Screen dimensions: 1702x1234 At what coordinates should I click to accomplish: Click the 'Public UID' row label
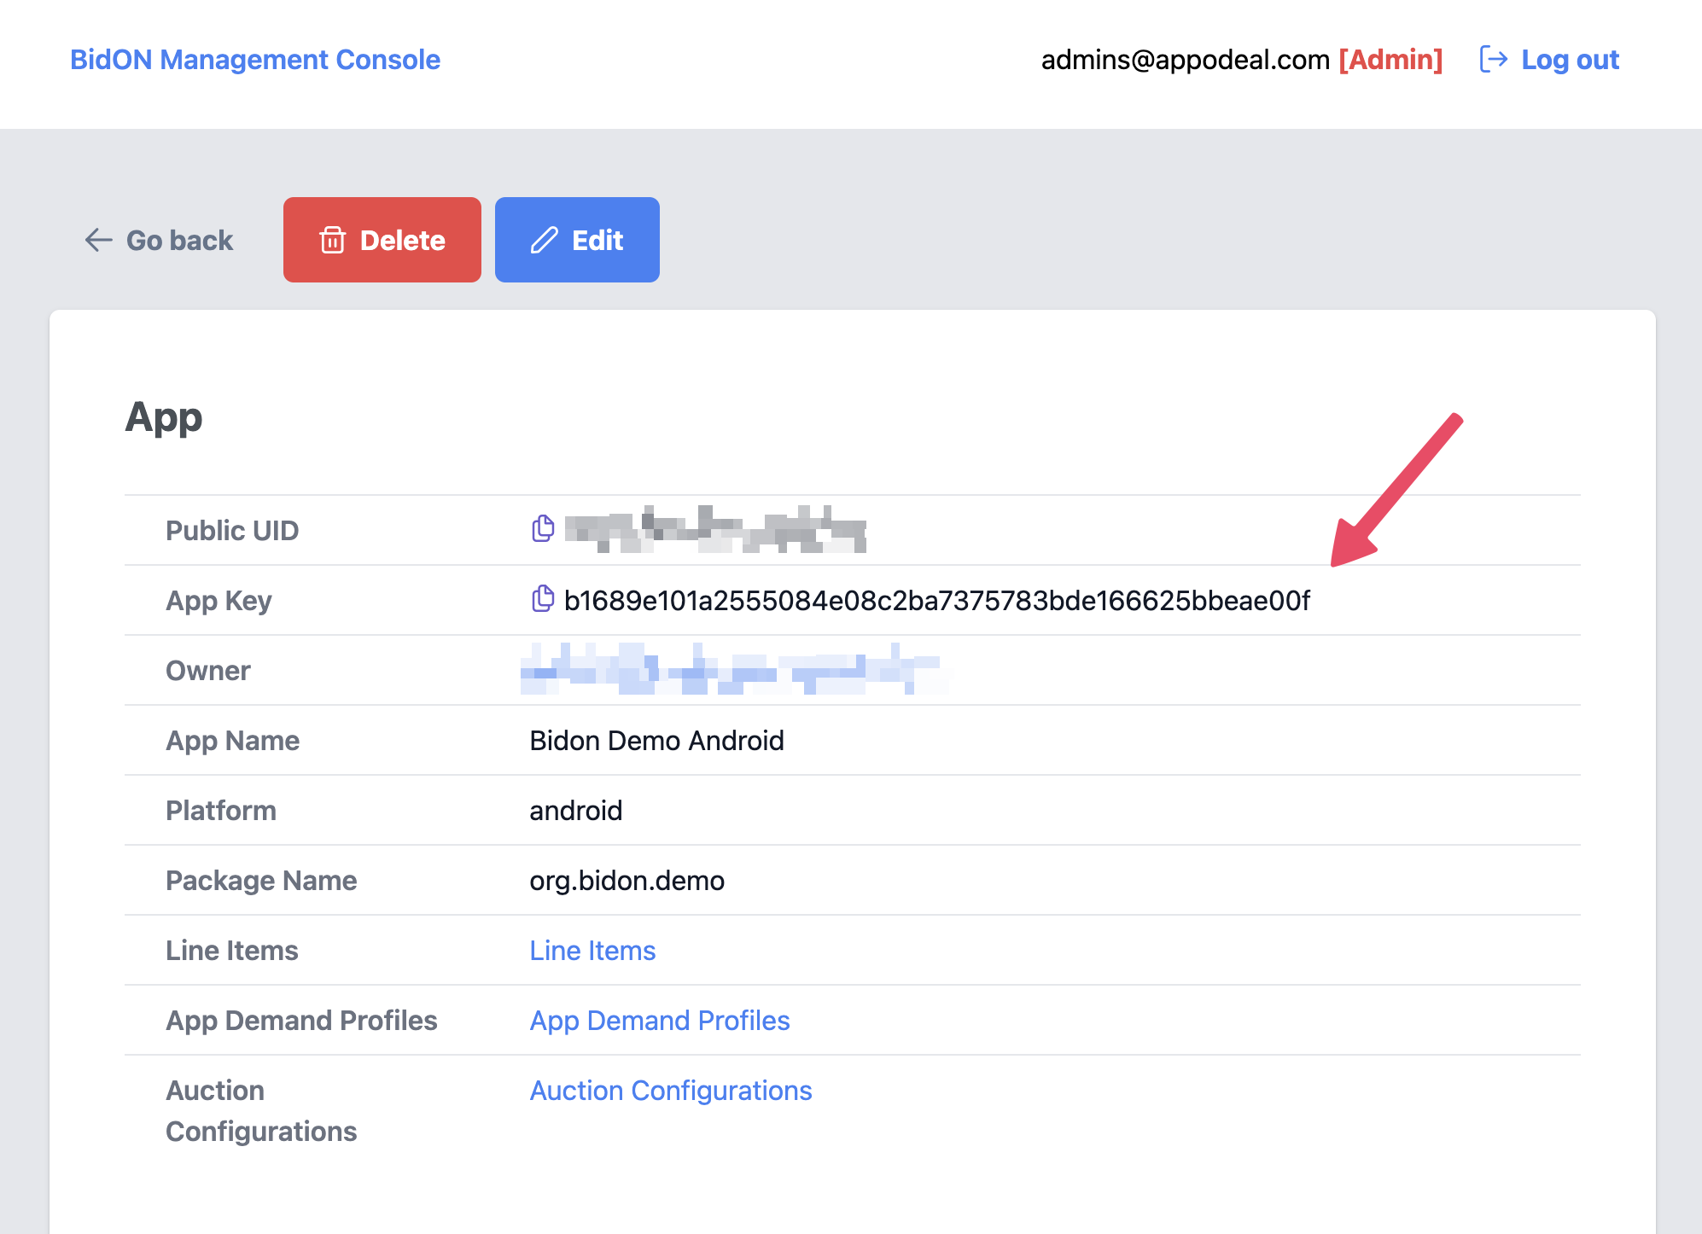pos(232,530)
